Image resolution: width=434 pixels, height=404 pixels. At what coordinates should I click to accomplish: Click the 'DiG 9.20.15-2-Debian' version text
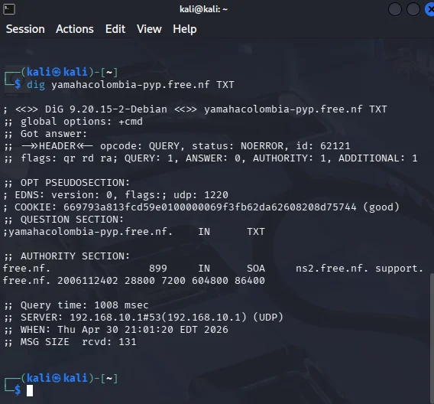pyautogui.click(x=106, y=109)
